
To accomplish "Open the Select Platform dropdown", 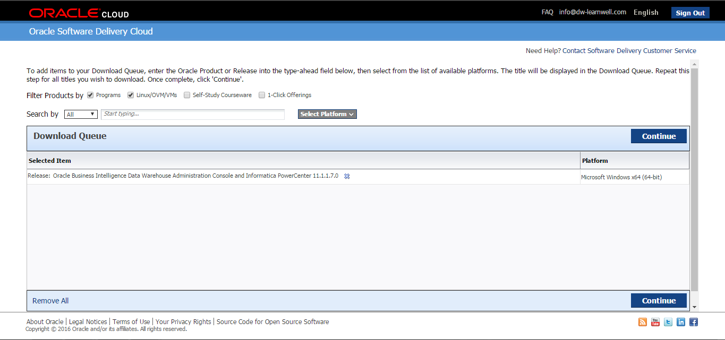I will (327, 114).
